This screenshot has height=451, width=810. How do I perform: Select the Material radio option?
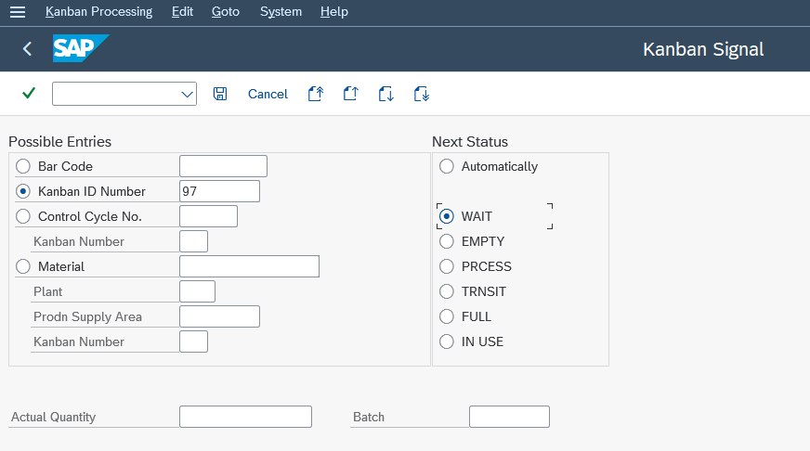(x=22, y=266)
